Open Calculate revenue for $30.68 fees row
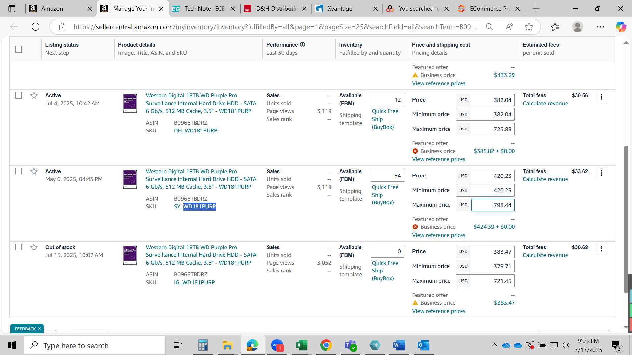The image size is (632, 355). pos(545,255)
